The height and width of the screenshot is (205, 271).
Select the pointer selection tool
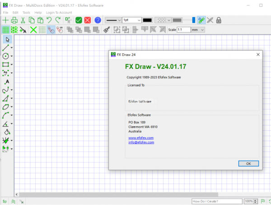[7, 39]
